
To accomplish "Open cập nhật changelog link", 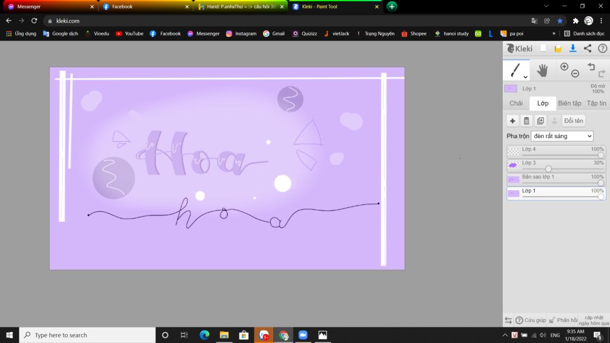I will coord(594,320).
